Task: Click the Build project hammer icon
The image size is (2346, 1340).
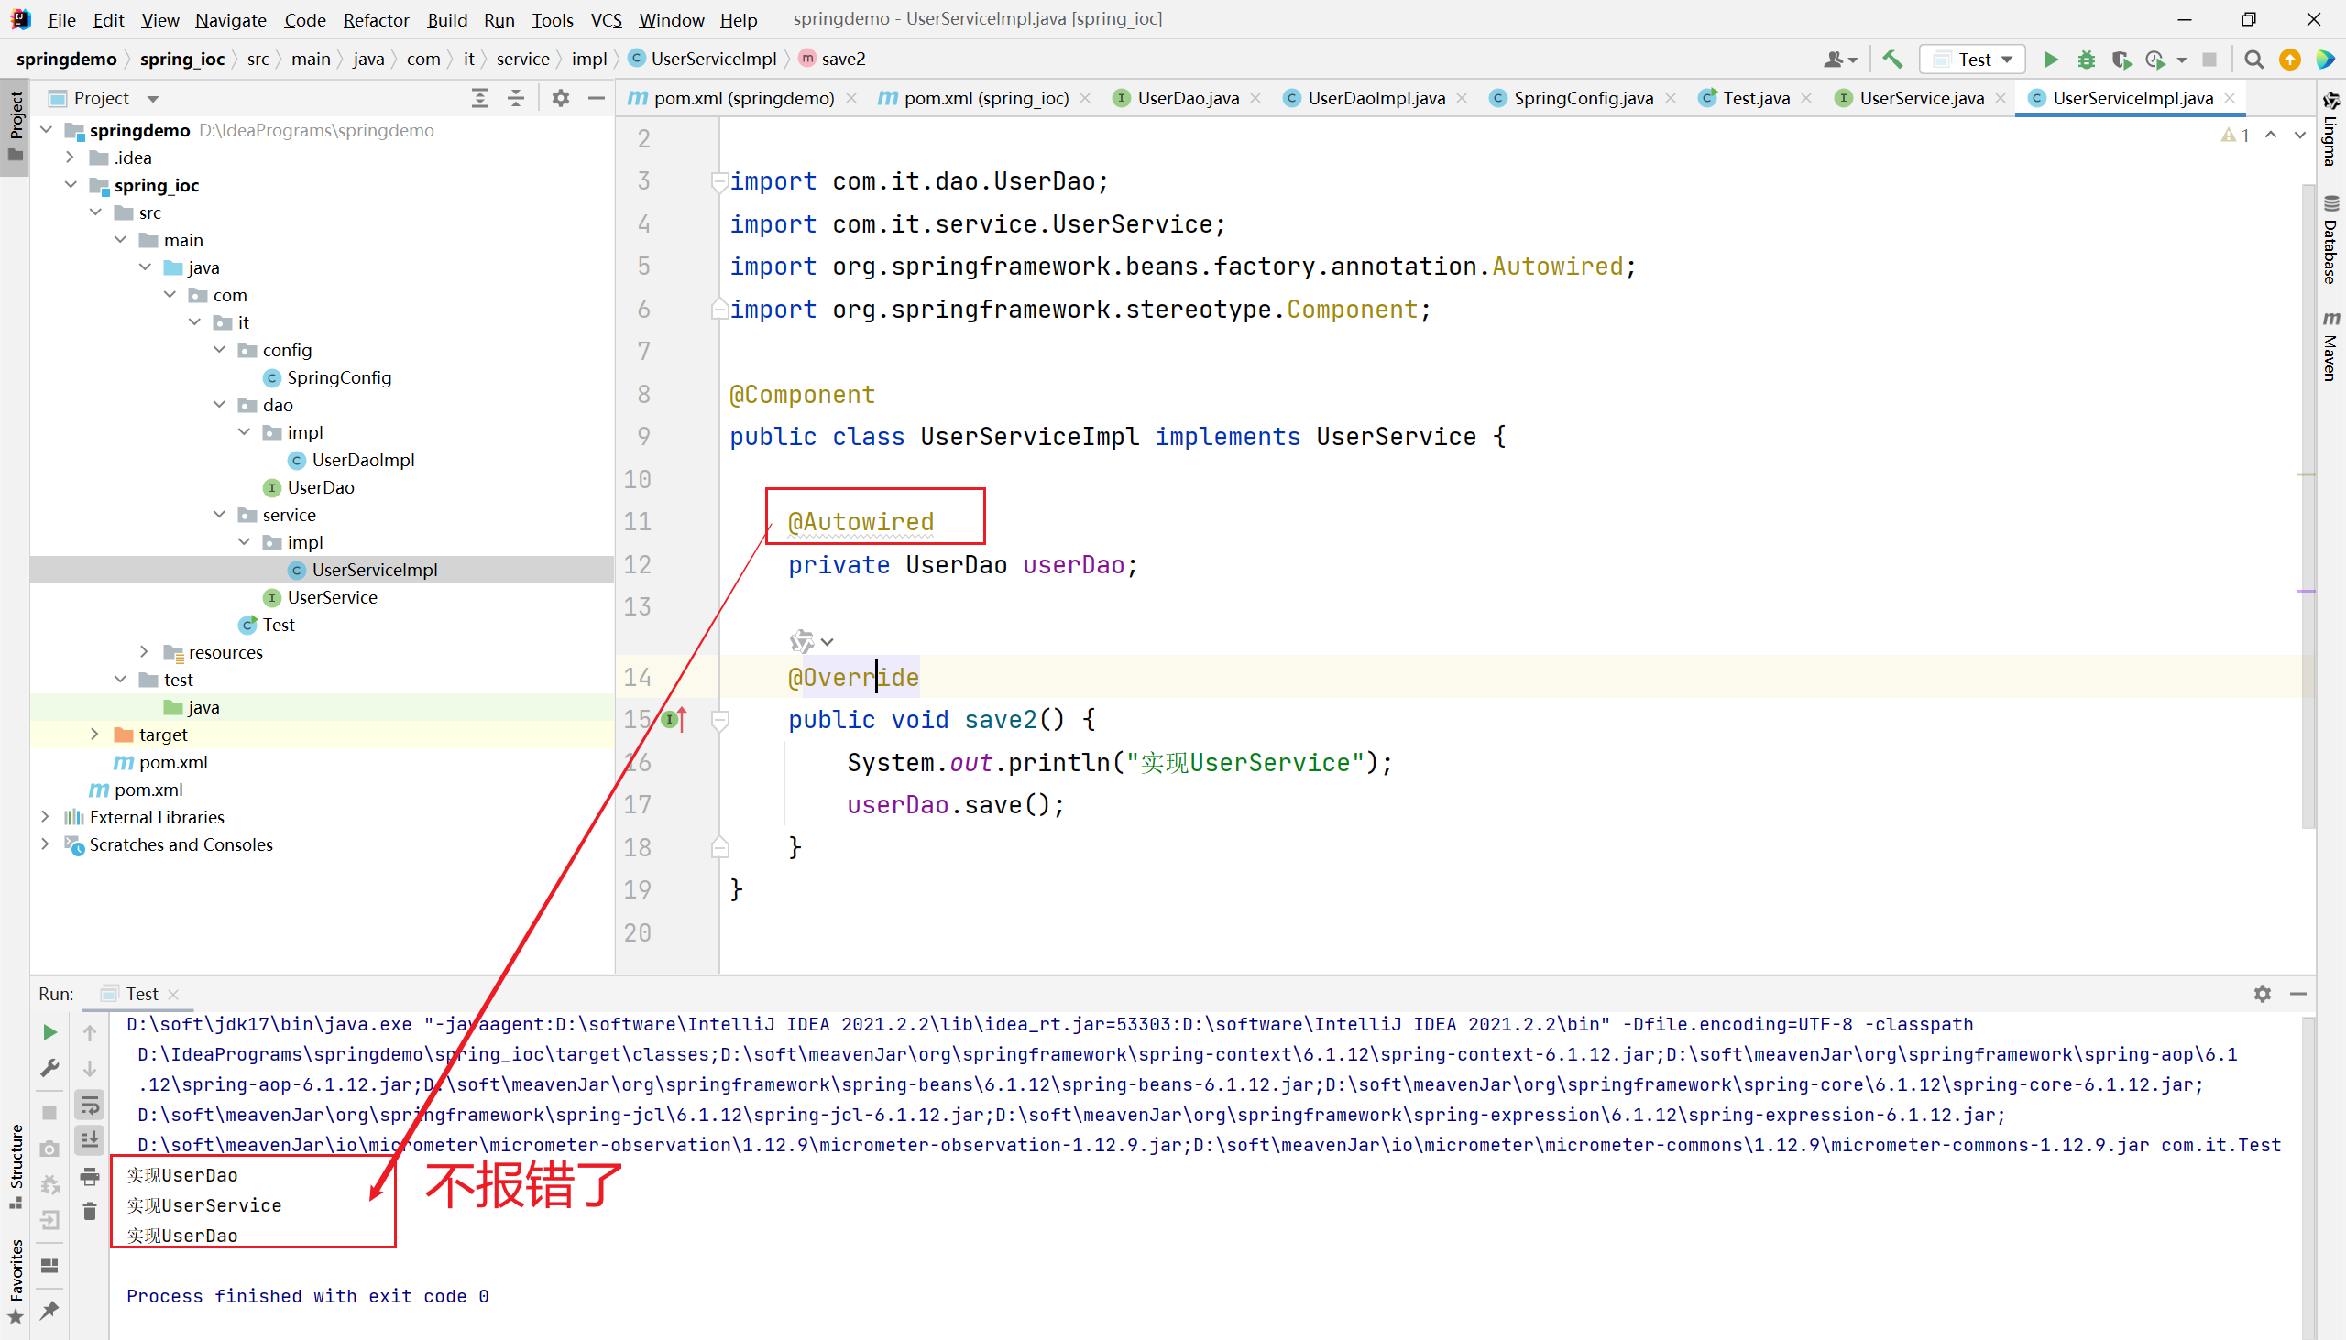Action: [1892, 60]
